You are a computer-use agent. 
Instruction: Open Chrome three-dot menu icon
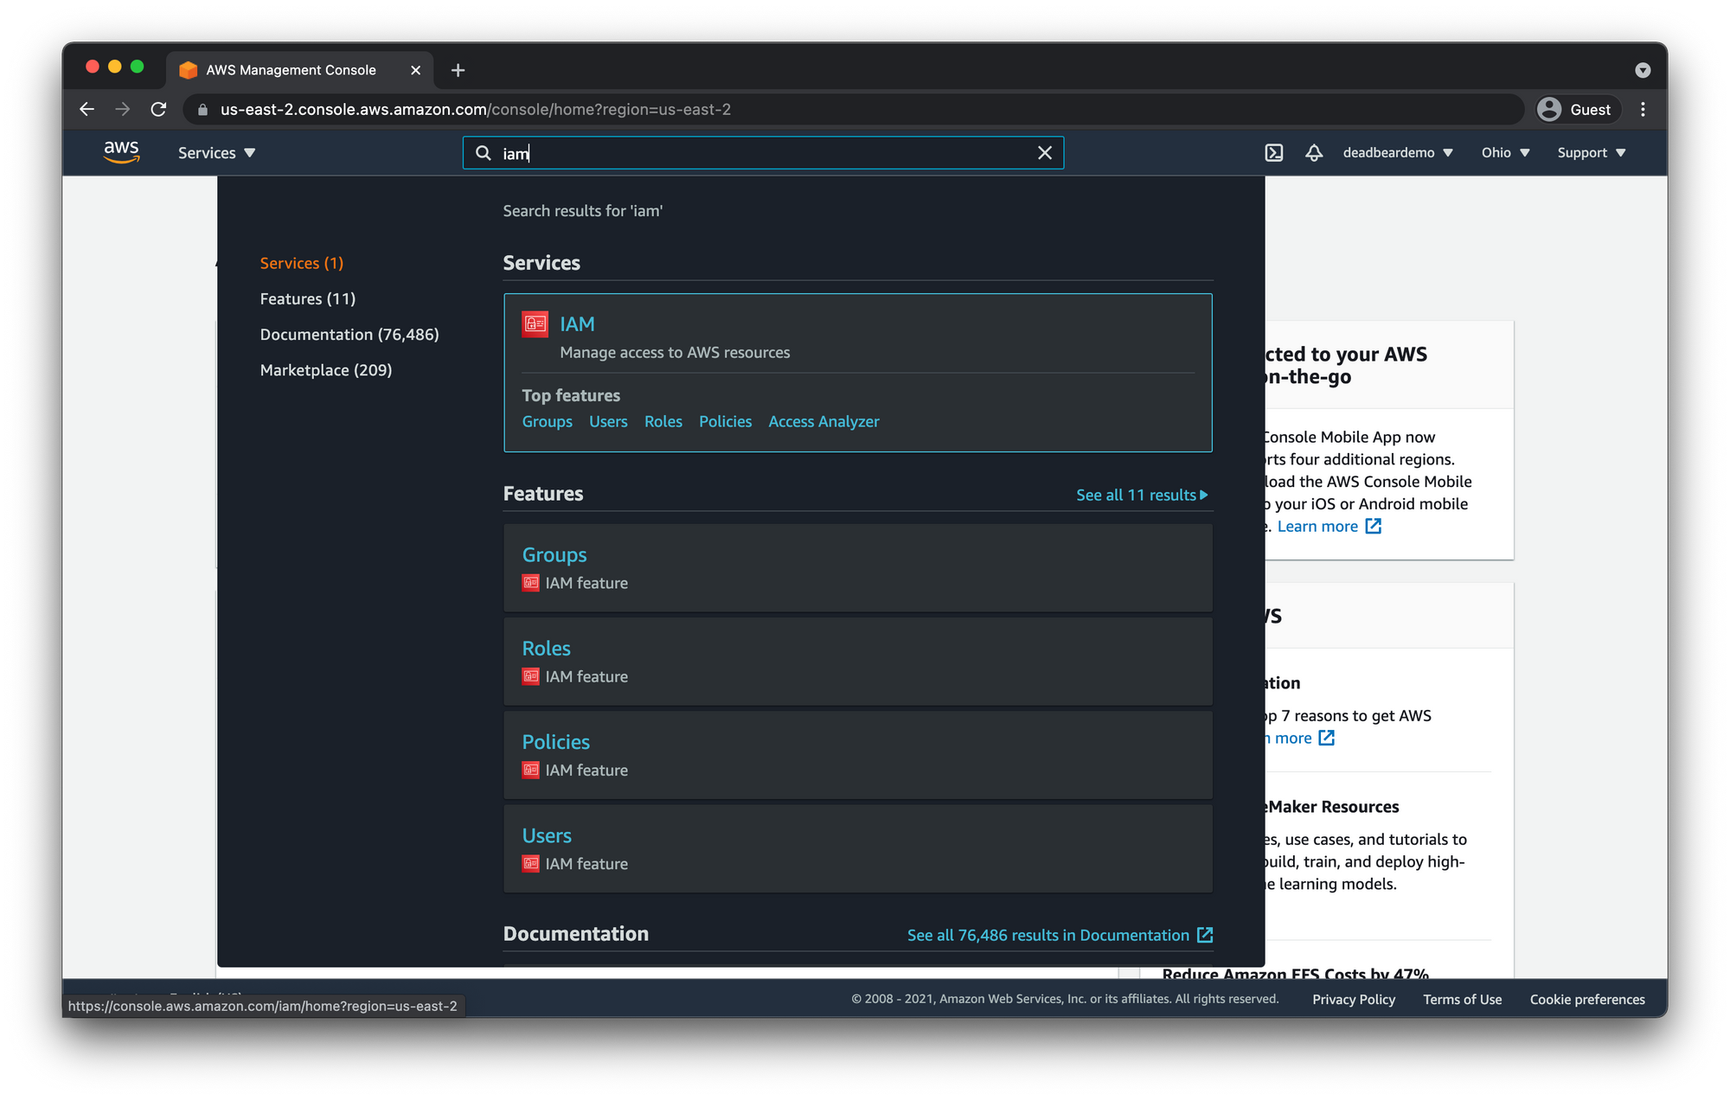(x=1642, y=110)
